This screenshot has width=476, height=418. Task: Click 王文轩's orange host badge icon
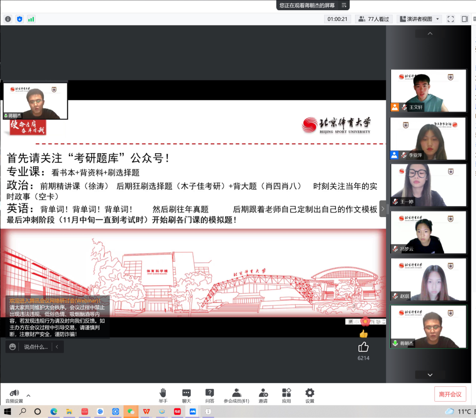[394, 107]
